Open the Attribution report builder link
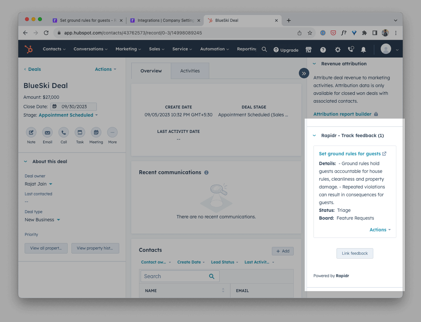 click(342, 114)
